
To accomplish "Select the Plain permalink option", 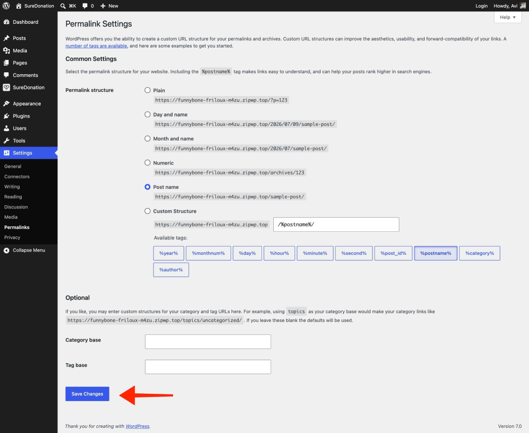I will (x=147, y=90).
